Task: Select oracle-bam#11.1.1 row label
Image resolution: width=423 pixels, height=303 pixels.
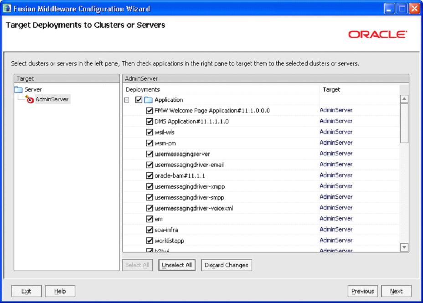Action: click(180, 175)
